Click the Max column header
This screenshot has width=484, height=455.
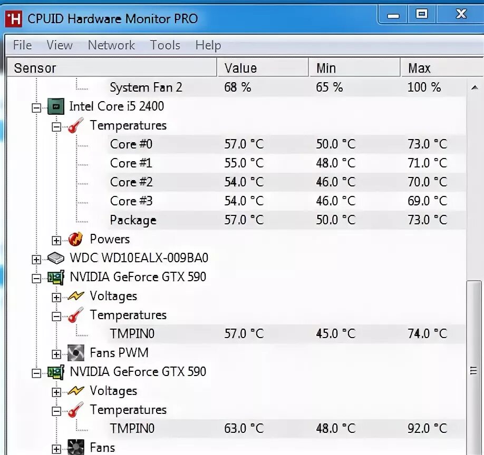(x=442, y=68)
